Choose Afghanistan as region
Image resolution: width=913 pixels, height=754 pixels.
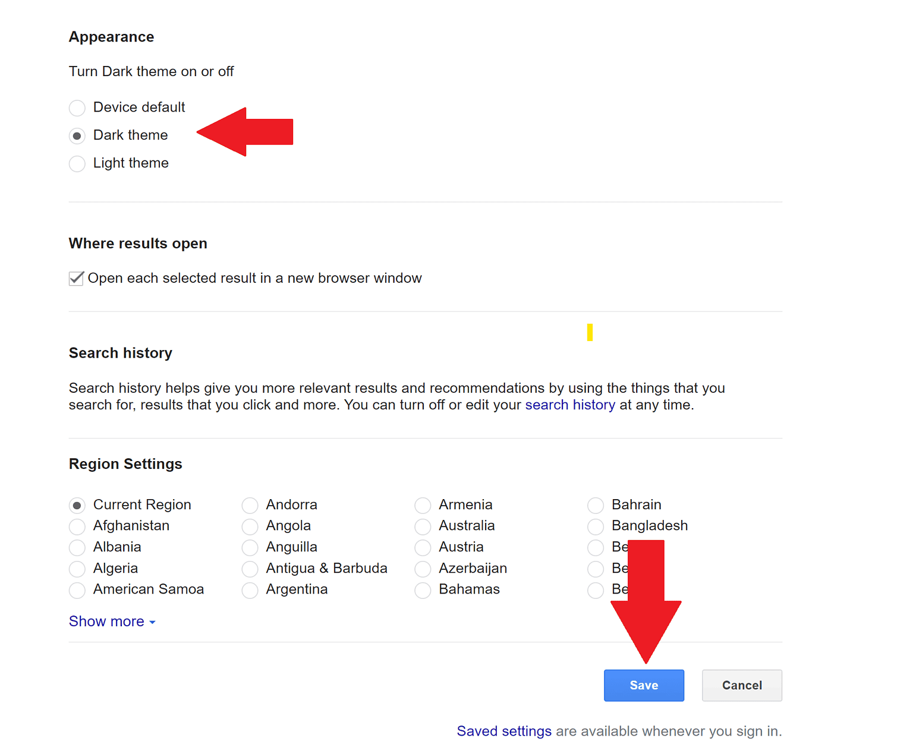[x=77, y=526]
